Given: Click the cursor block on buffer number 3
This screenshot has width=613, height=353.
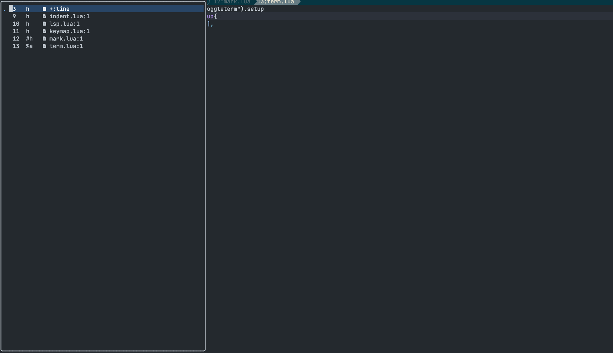Looking at the screenshot, I should click(11, 9).
